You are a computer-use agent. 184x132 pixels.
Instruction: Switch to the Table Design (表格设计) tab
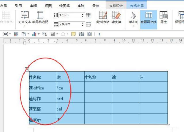coord(116,6)
